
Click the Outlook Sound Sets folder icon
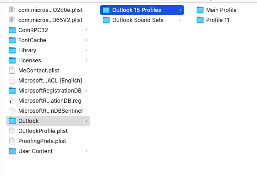coord(106,20)
